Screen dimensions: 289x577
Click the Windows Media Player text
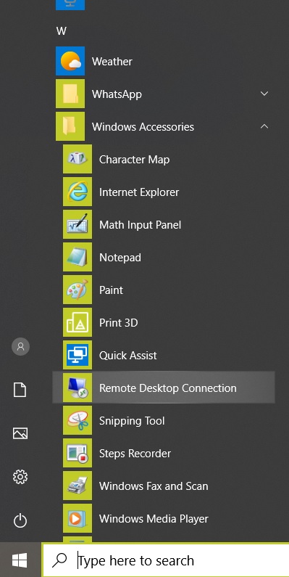(154, 519)
